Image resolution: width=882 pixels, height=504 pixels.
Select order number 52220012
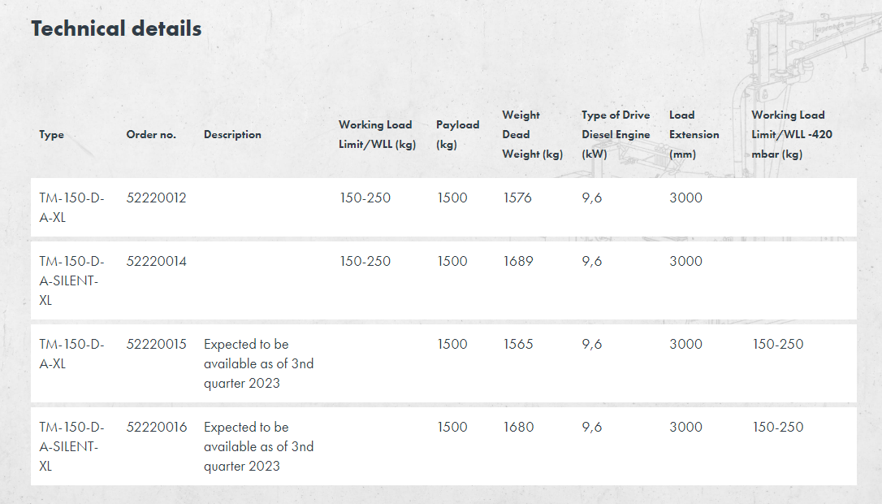pos(157,198)
